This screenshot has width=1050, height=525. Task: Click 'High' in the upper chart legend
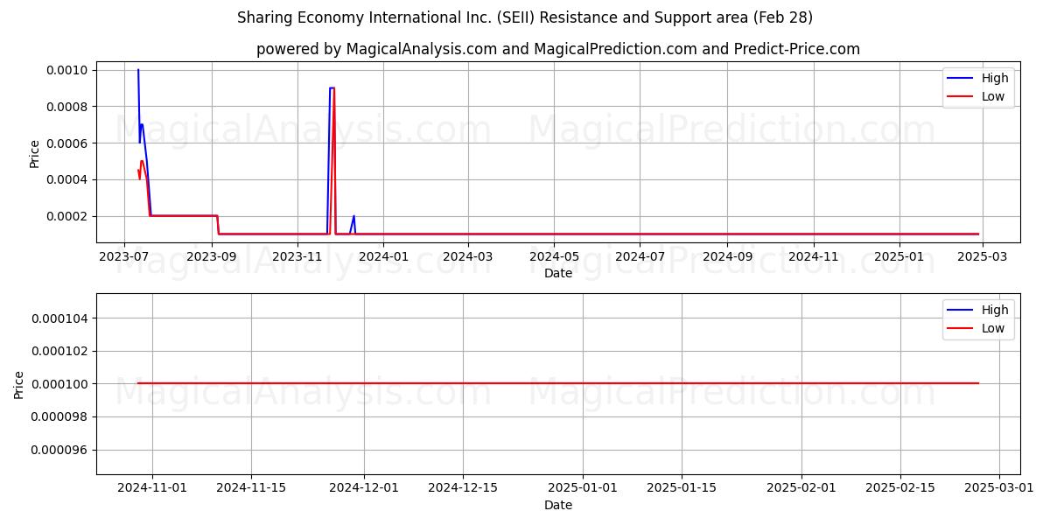[x=995, y=78]
